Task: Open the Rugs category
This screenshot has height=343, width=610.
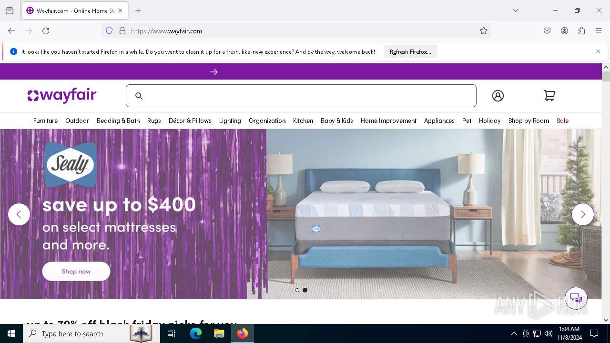Action: tap(154, 121)
